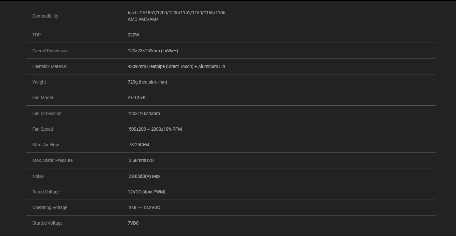This screenshot has width=456, height=236.
Task: Select the 29.85dB(A) Max. noise value
Action: tap(145, 176)
